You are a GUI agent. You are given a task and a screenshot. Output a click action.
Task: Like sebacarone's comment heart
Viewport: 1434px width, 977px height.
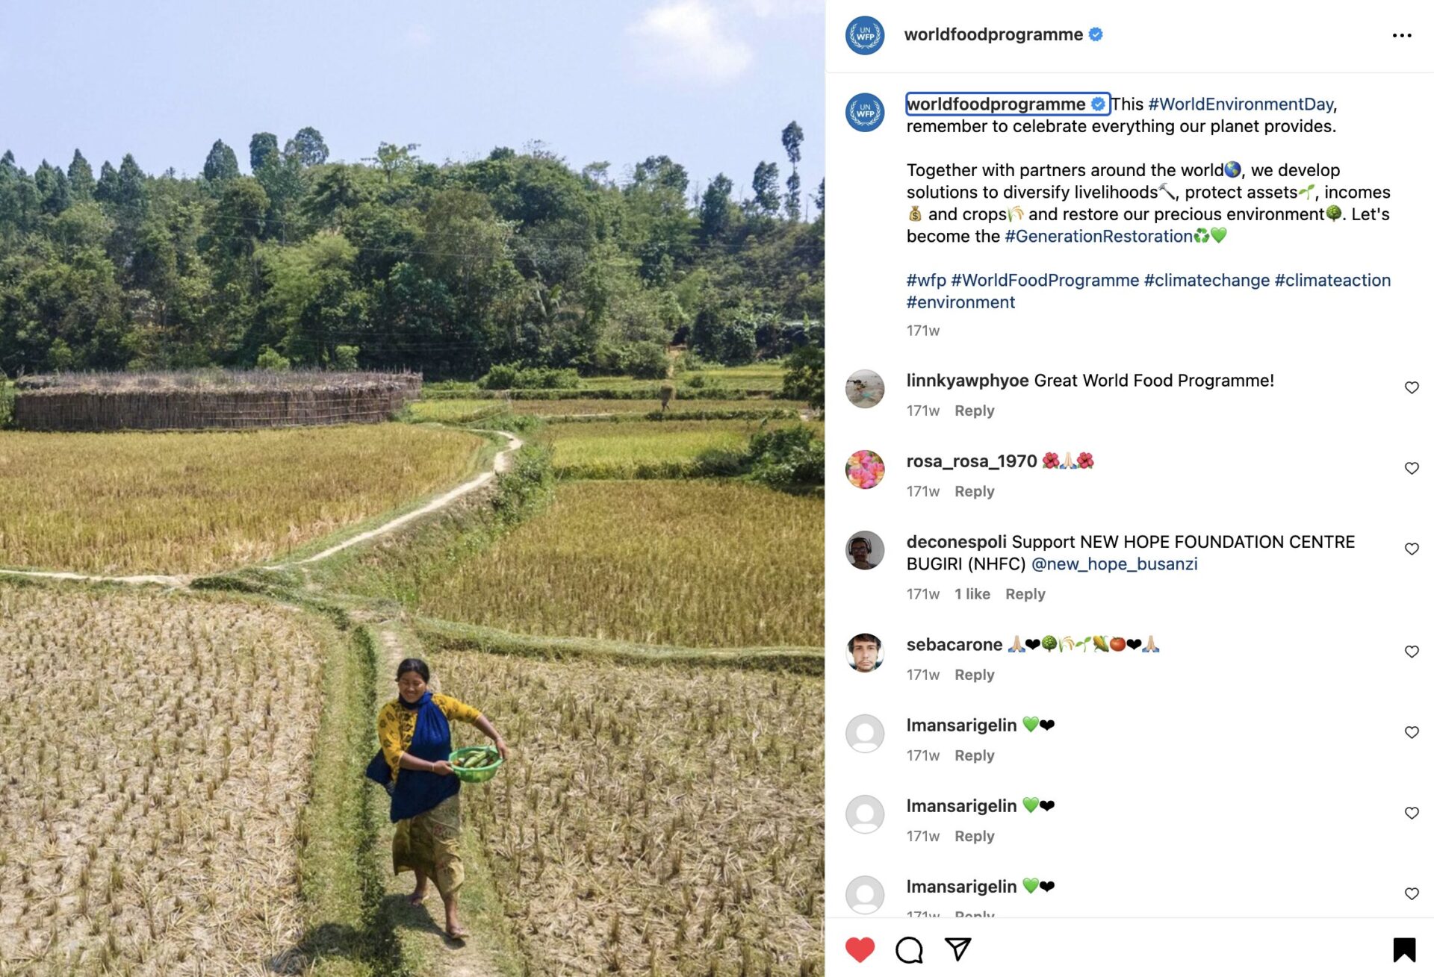coord(1412,652)
